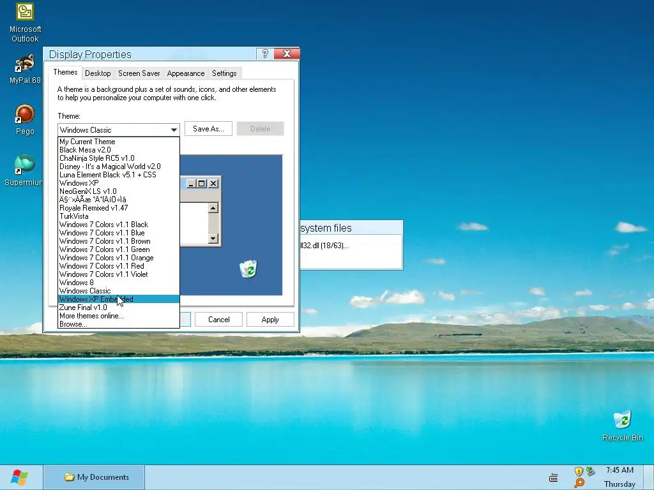654x490 pixels.
Task: Click the Cancel button
Action: 219,320
